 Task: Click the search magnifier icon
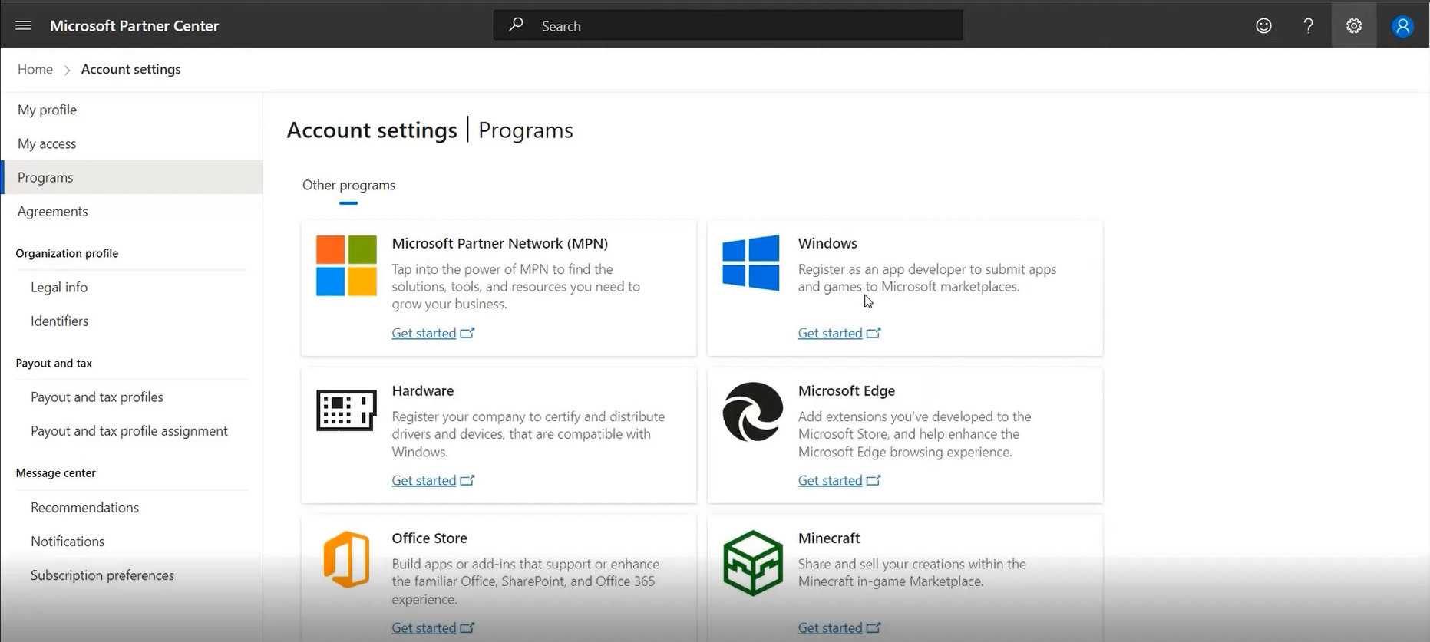coord(517,25)
